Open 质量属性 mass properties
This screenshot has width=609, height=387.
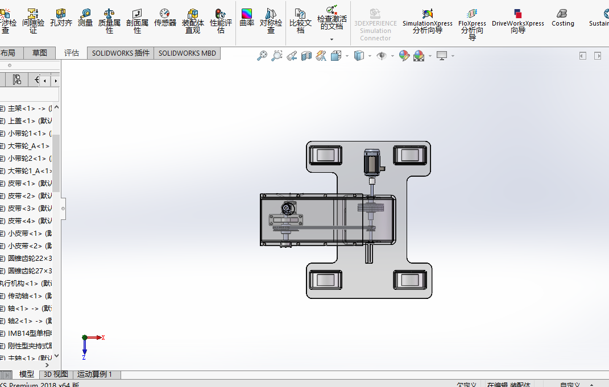[x=109, y=21]
